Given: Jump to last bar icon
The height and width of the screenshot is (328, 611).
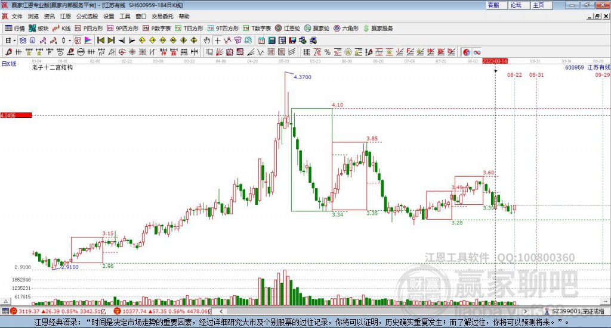Looking at the screenshot, I should (111, 40).
